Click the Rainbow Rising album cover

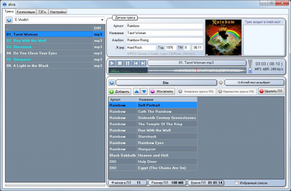tap(223, 38)
